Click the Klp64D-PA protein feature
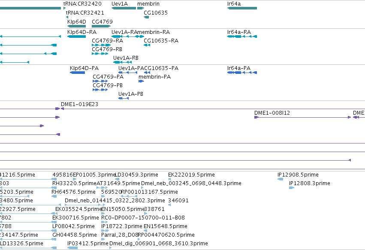This screenshot has width=365, height=250. click(x=77, y=73)
